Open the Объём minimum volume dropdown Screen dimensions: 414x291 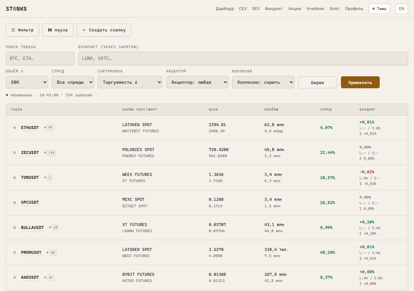[x=27, y=82]
